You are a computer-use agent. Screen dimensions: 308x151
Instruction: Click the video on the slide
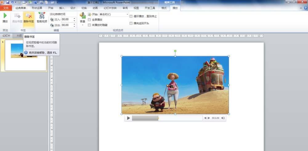[x=175, y=85]
